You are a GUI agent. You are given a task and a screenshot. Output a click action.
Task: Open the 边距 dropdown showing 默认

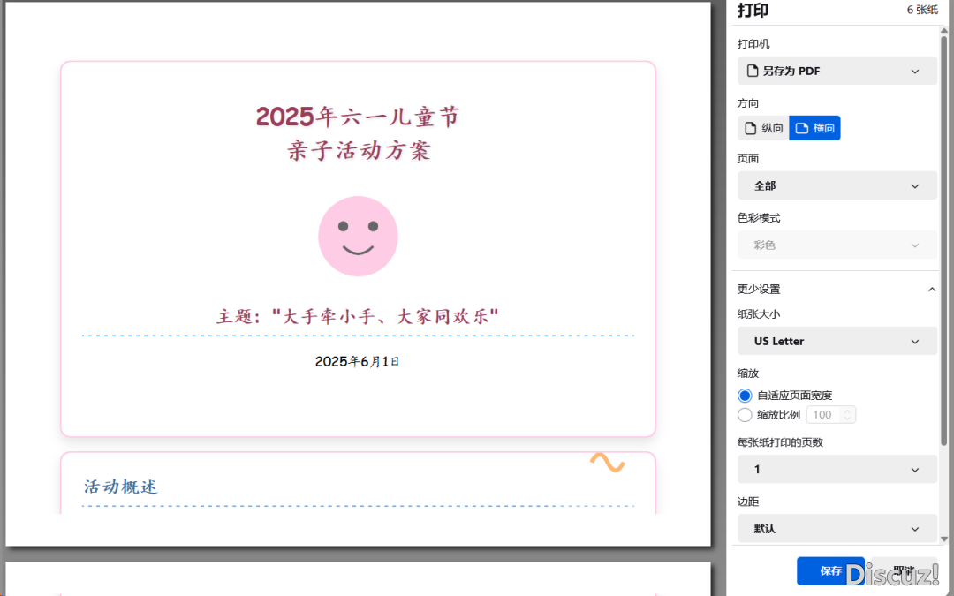tap(837, 528)
